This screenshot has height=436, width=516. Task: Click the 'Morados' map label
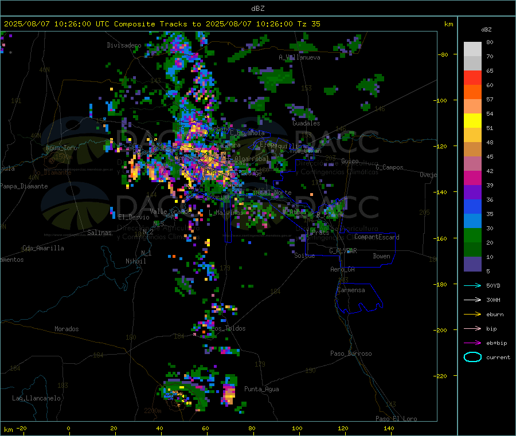tap(67, 329)
